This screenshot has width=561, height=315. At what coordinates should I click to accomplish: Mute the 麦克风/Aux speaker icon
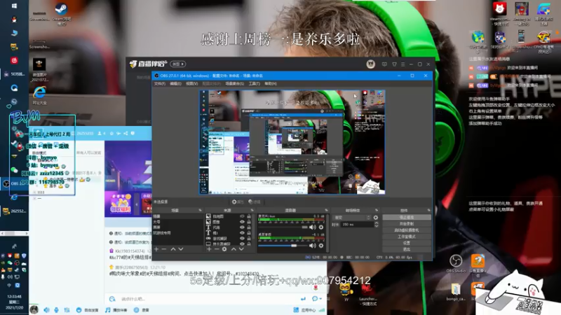(x=313, y=227)
